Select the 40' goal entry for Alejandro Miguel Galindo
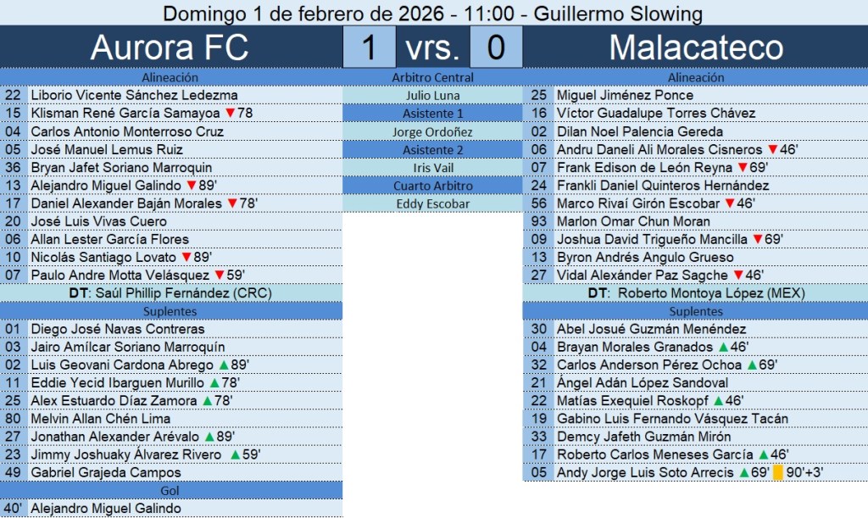The height and width of the screenshot is (518, 868). coord(106,509)
